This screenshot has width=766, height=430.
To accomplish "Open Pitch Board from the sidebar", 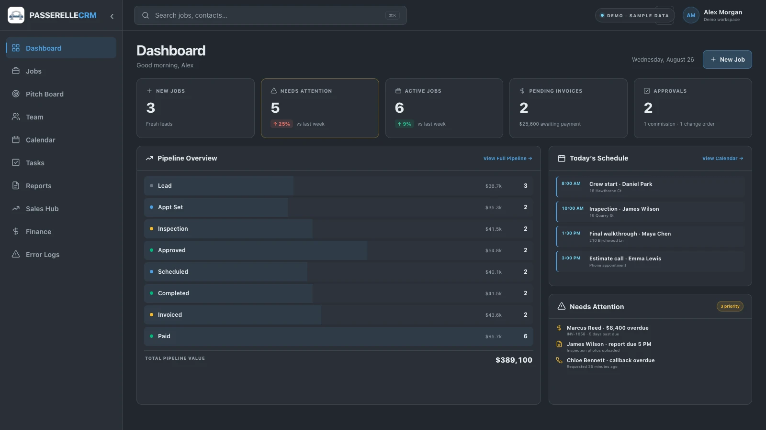I will pos(61,94).
